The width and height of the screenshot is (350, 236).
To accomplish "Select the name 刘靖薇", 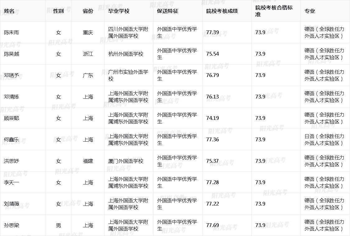I will 12,204.
